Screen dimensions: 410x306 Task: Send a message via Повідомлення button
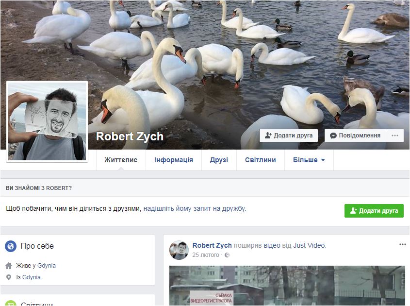[x=355, y=136]
